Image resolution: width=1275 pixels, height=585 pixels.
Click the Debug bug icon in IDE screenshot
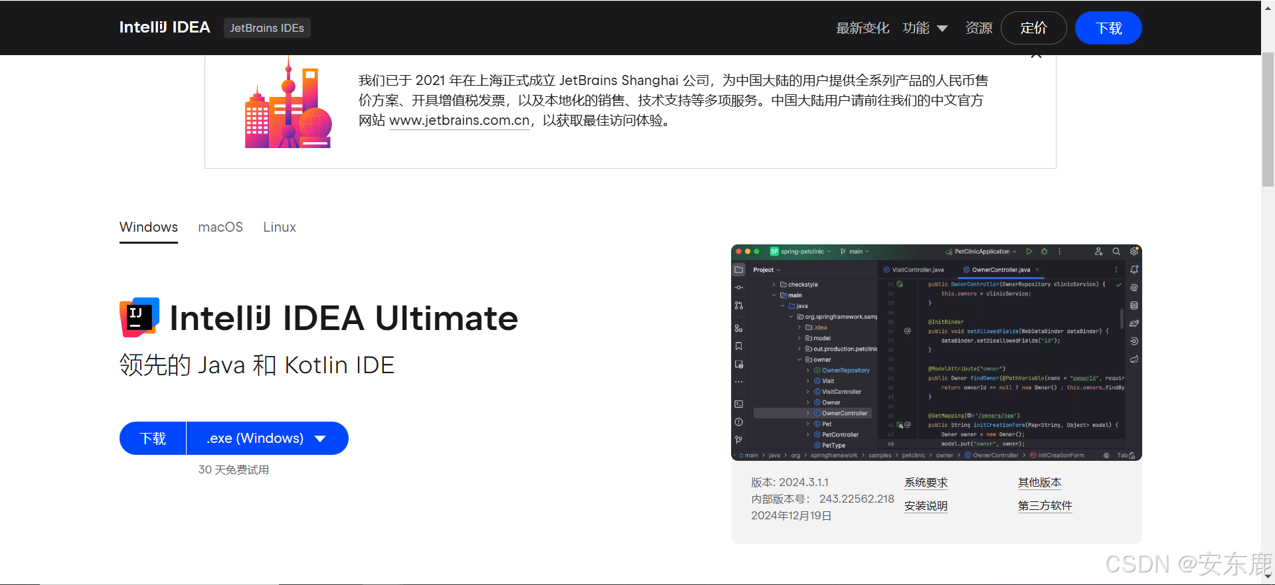pyautogui.click(x=1045, y=252)
